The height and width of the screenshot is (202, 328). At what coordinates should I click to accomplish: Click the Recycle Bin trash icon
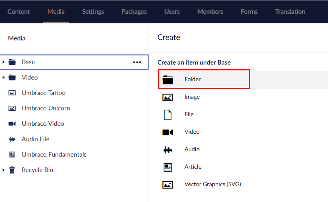tap(12, 170)
